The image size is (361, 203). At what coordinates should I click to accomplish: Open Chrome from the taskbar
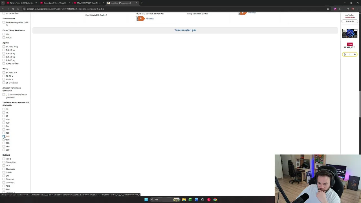click(215, 200)
